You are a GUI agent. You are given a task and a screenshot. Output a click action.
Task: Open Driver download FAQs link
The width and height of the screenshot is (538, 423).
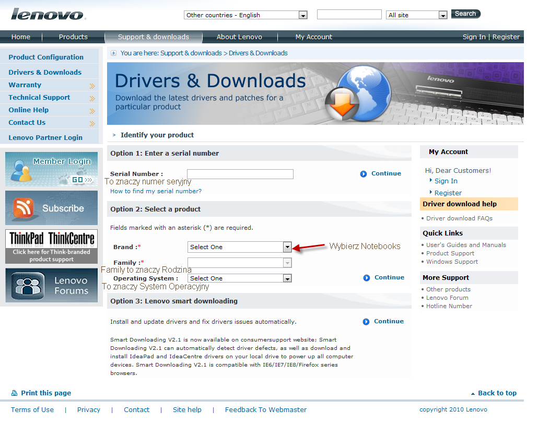pos(459,218)
